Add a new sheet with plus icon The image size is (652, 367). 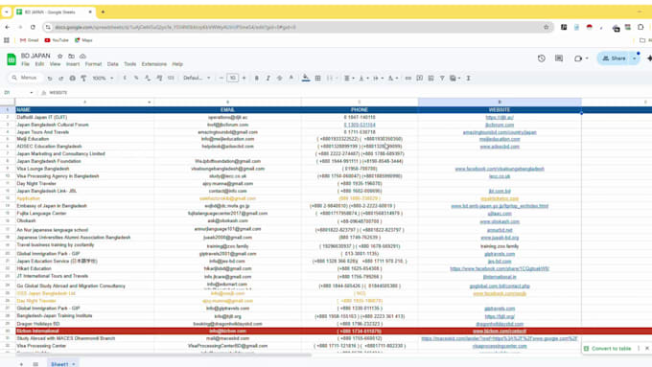coord(21,364)
